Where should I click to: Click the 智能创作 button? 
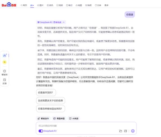43,118
